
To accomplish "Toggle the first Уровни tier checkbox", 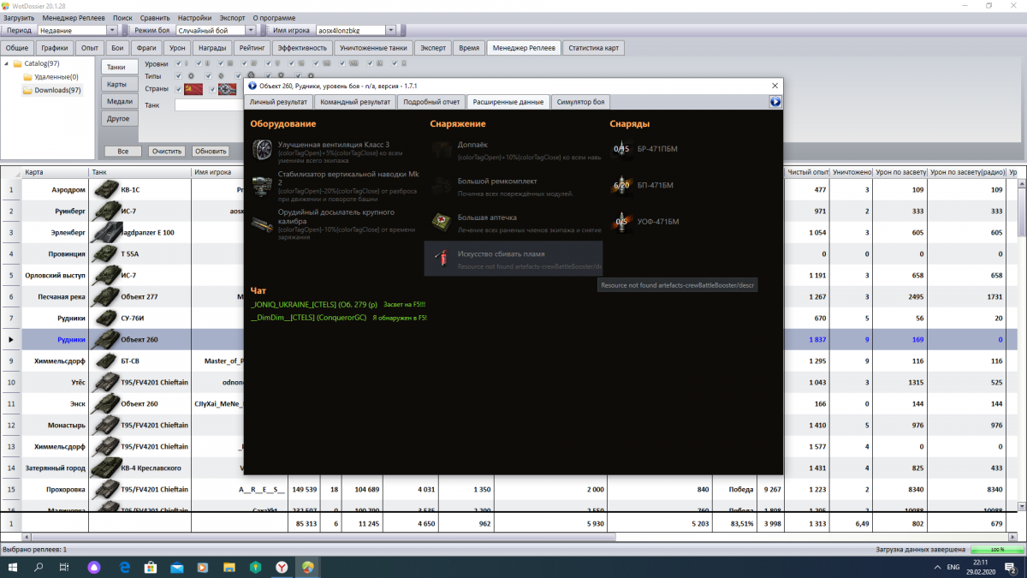I will tap(177, 63).
